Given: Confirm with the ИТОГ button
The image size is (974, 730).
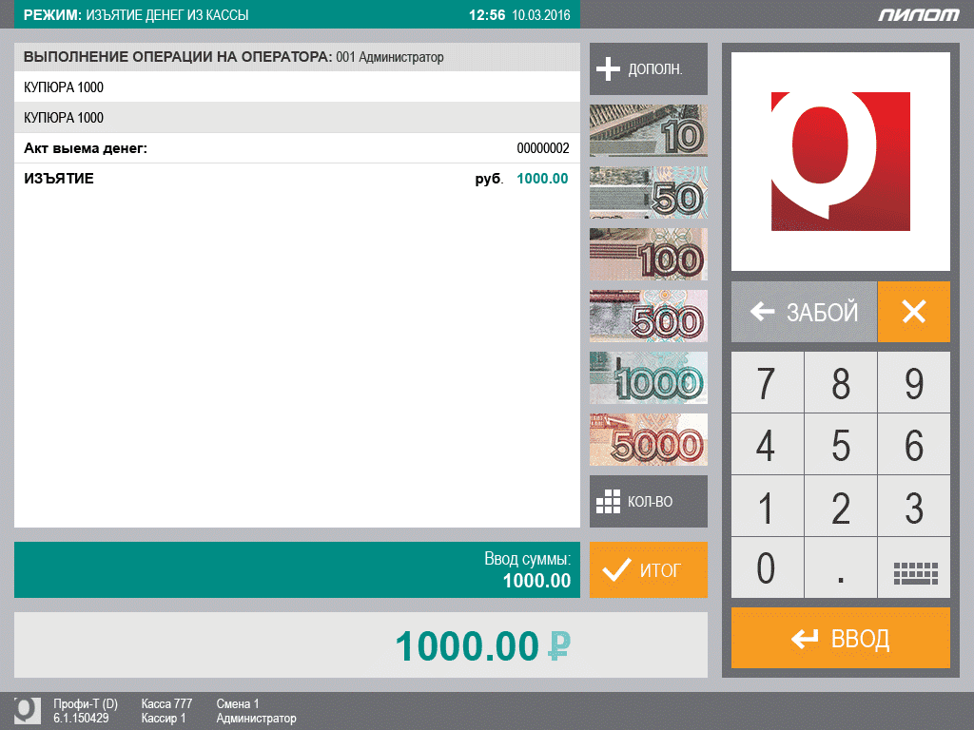Looking at the screenshot, I should click(x=648, y=570).
